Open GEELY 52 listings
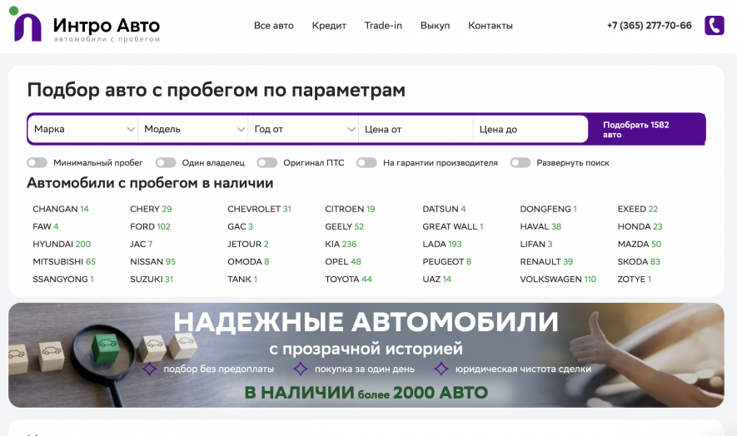 pos(345,226)
